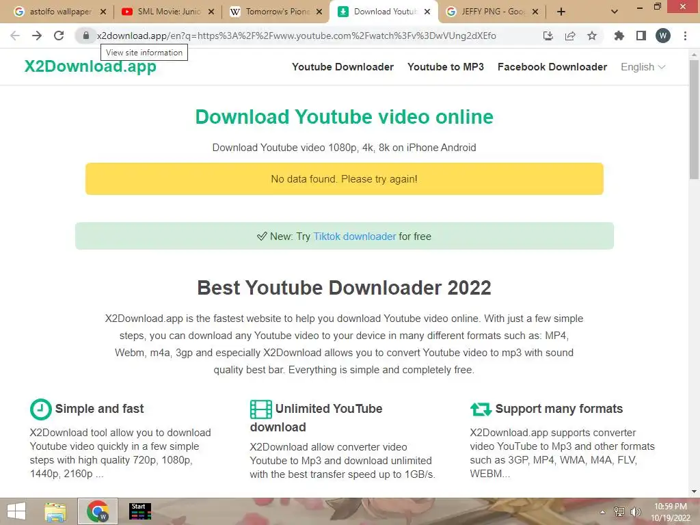The image size is (700, 525).
Task: Open the Windows Start button
Action: 16,511
